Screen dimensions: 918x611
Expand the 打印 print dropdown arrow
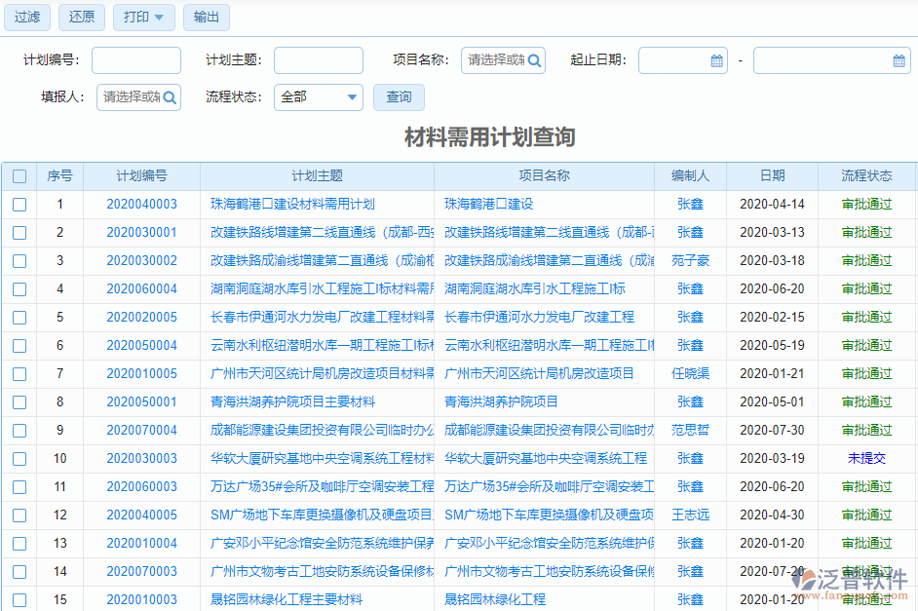pyautogui.click(x=159, y=18)
